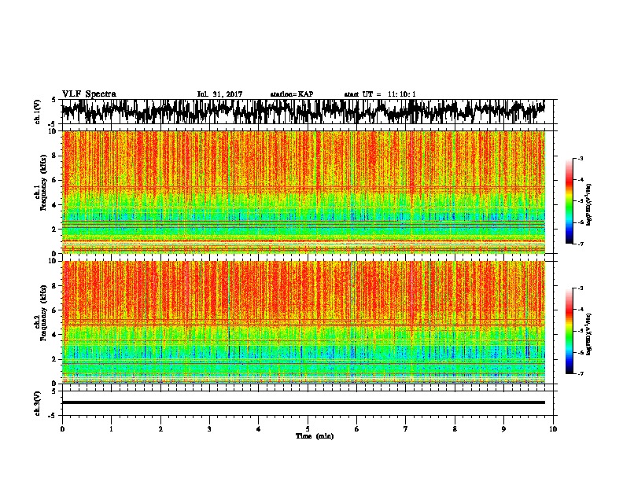Screen dimensions: 623x481
Task: Click the ch.3 flat black trace line
Action: 303,402
